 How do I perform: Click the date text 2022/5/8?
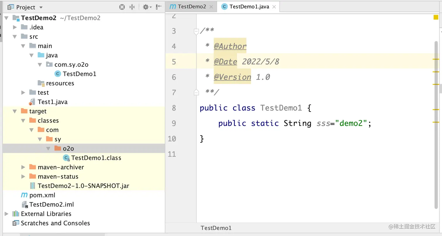click(260, 61)
